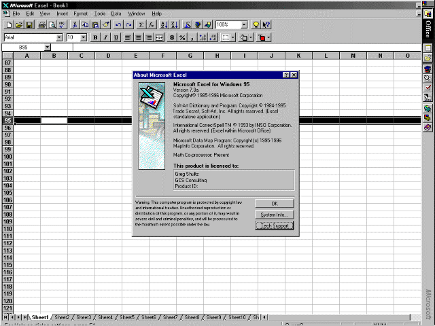Open the Function Wizard icon
The image size is (435, 326).
(x=151, y=25)
